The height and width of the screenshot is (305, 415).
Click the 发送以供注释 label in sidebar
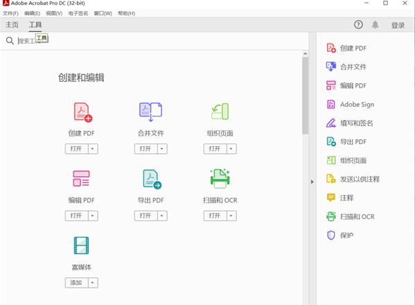360,180
